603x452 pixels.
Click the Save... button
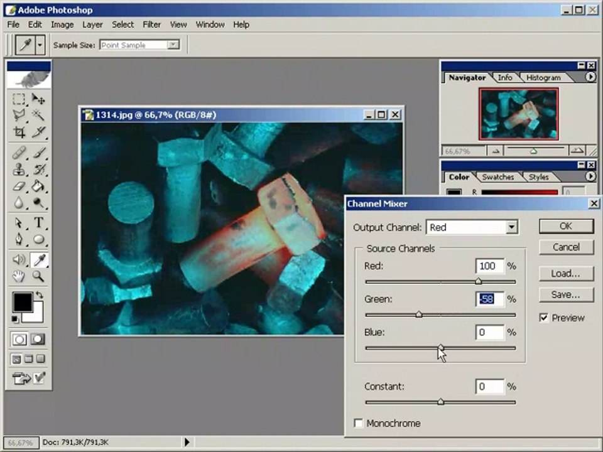(x=566, y=295)
